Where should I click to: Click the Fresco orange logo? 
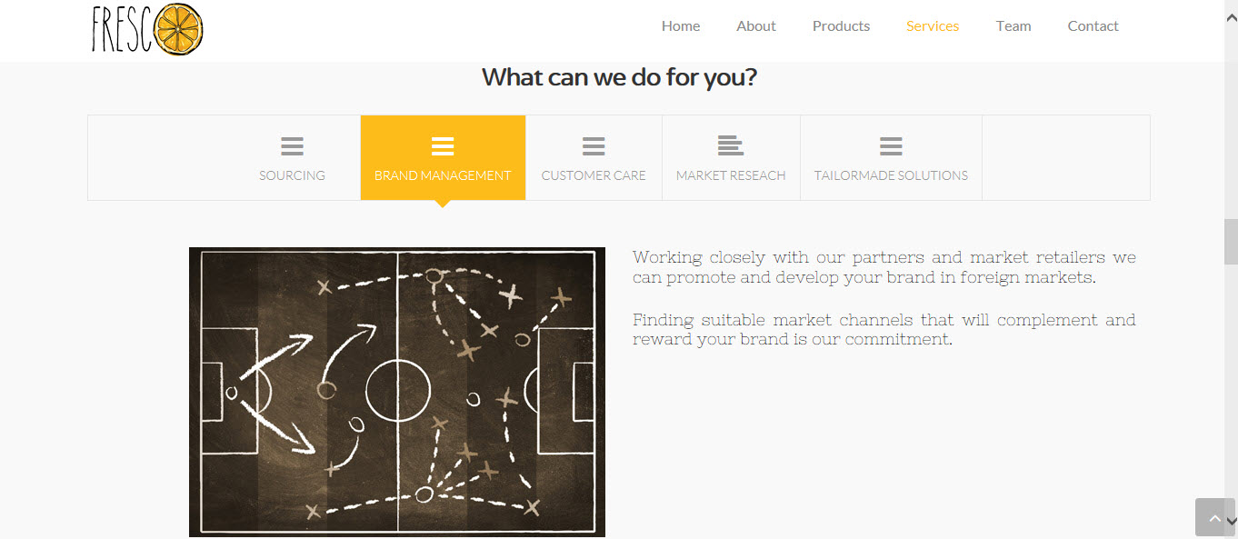coord(147,28)
